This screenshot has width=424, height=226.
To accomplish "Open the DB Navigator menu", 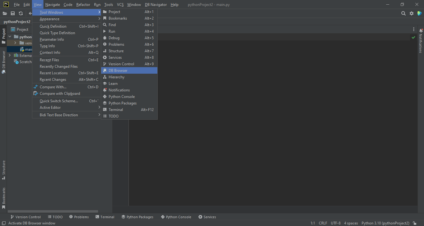I will (156, 4).
